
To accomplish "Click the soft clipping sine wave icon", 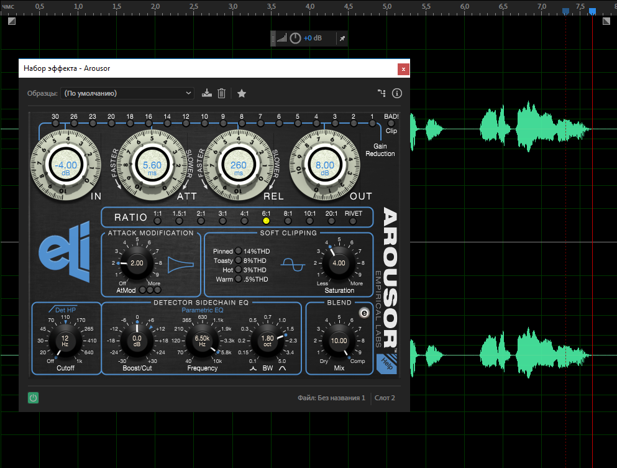I will [x=293, y=265].
